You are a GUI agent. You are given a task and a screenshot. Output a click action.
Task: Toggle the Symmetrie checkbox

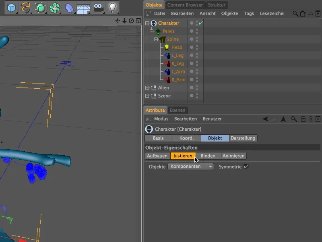tap(246, 167)
